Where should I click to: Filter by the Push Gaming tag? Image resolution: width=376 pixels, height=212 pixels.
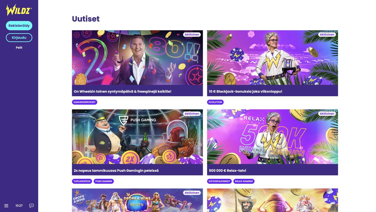104,181
